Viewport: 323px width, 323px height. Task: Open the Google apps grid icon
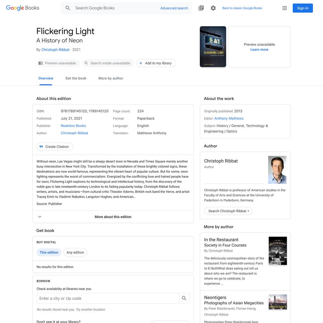click(x=285, y=8)
